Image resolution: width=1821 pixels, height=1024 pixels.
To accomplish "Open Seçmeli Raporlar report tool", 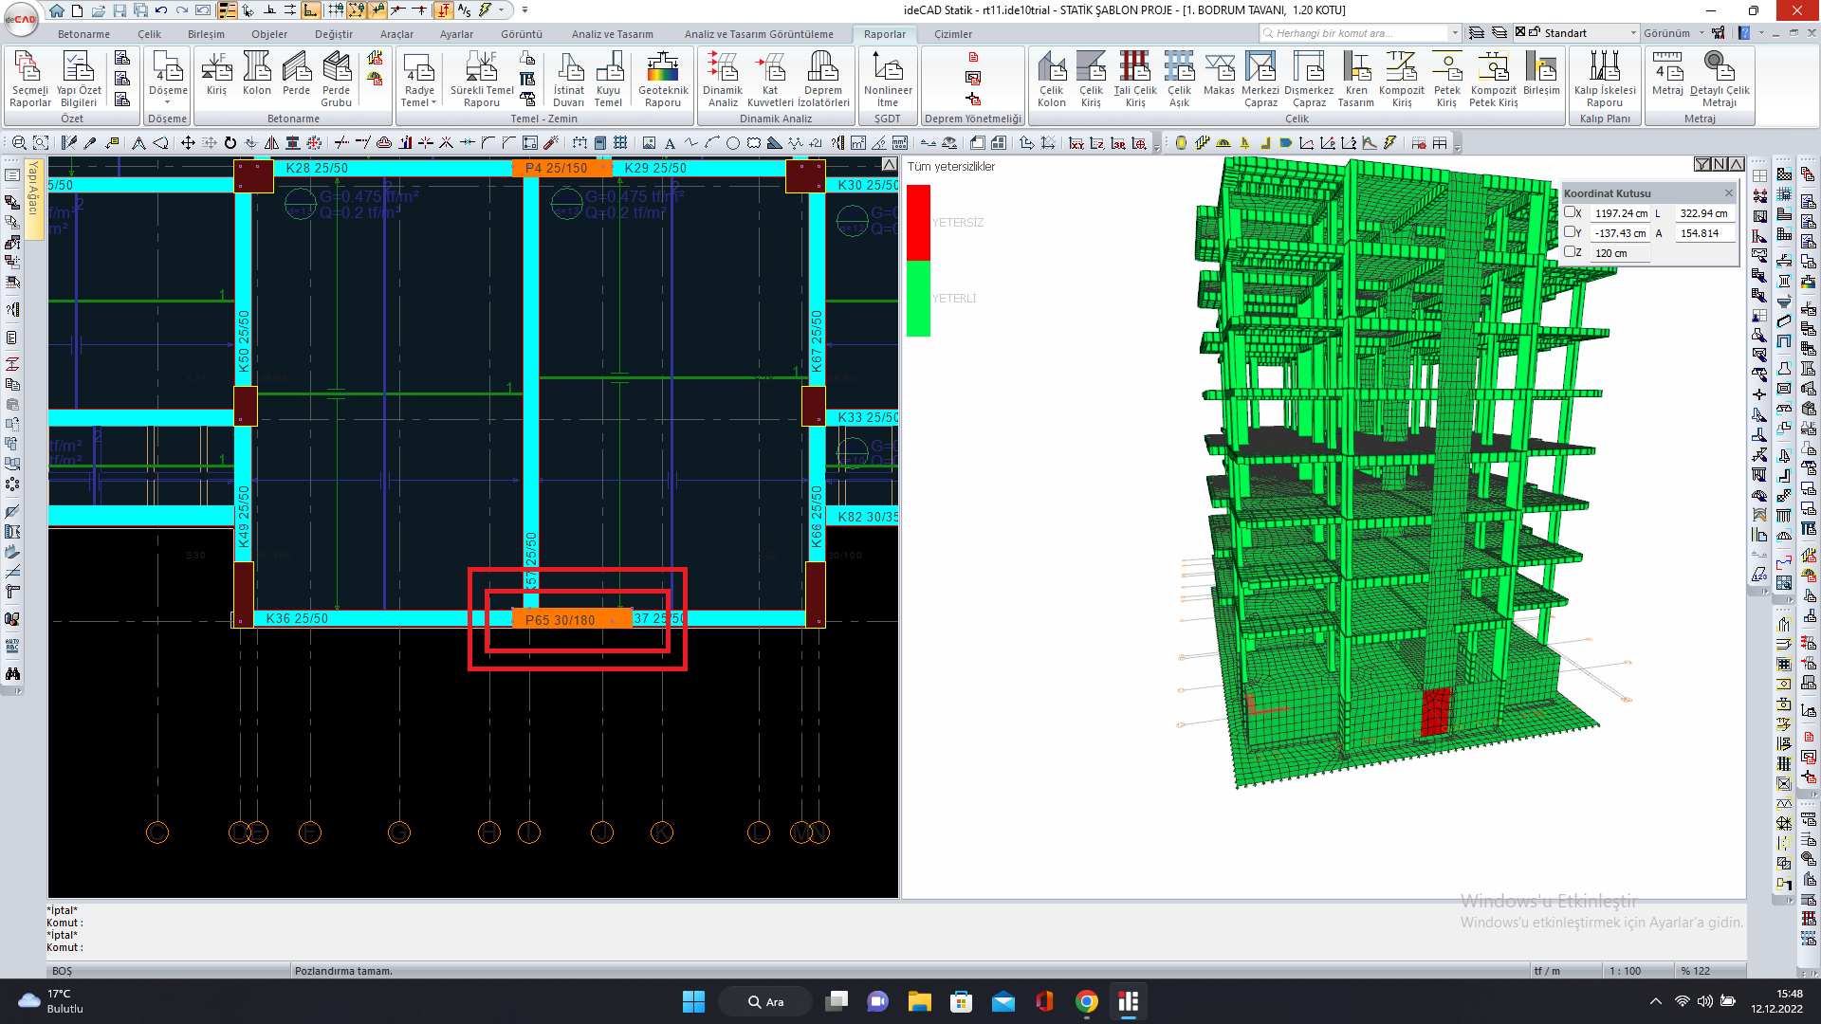I will coord(30,80).
